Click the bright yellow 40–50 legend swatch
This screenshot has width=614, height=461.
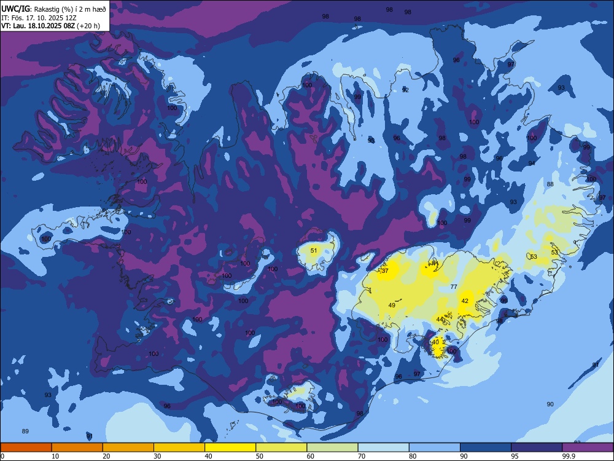[230, 447]
